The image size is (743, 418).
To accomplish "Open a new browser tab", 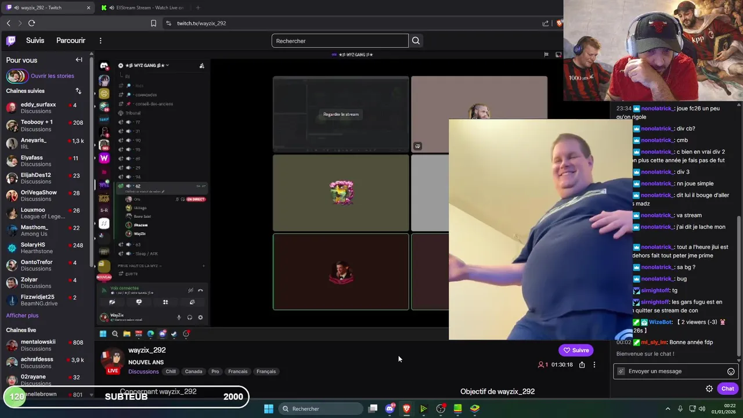I will (x=198, y=8).
